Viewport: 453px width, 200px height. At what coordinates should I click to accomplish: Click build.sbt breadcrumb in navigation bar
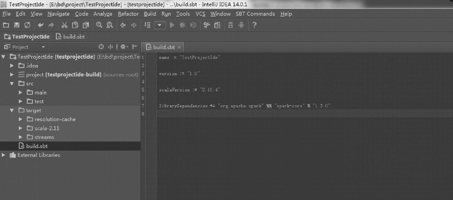[70, 37]
